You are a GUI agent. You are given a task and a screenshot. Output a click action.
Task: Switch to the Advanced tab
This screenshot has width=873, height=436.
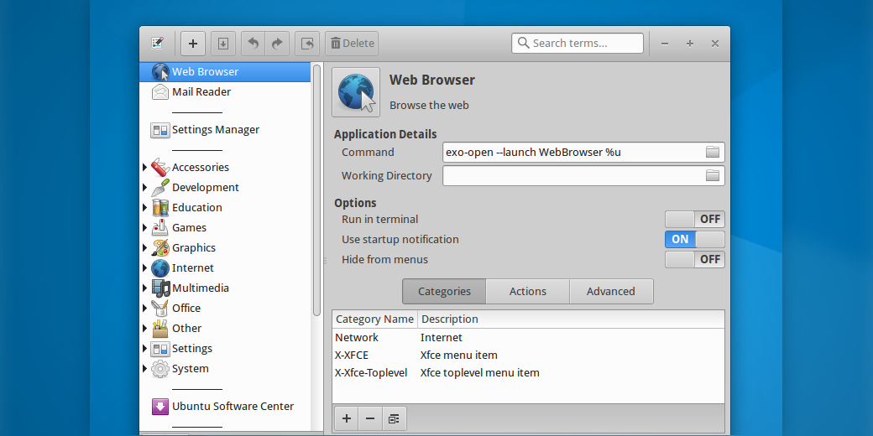tap(611, 292)
